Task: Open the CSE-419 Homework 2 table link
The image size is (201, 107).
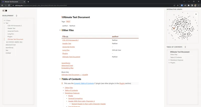Action: tap(70, 40)
